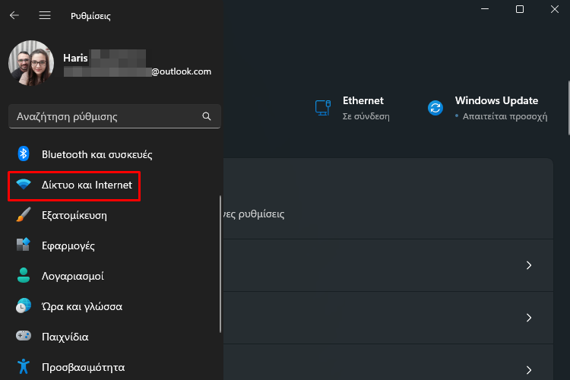Click the Λογαριασμοί person icon
The height and width of the screenshot is (380, 570).
(24, 275)
